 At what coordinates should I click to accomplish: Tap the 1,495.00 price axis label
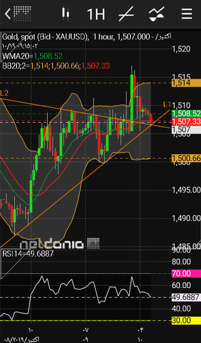[x=186, y=190]
